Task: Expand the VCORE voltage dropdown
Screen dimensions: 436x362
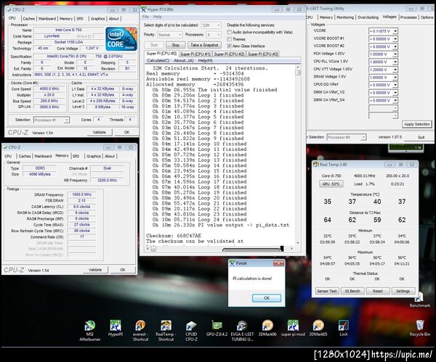Action: (x=395, y=31)
